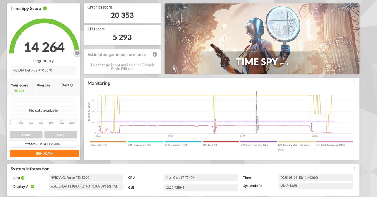Viewport: 377px width, 197px height.
Task: Click the green check icon beside Display #1
Action: (33, 186)
